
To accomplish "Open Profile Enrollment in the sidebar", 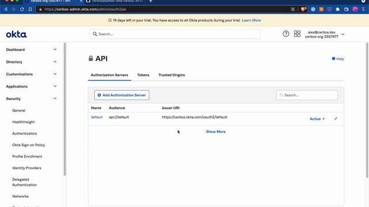I will [27, 156].
